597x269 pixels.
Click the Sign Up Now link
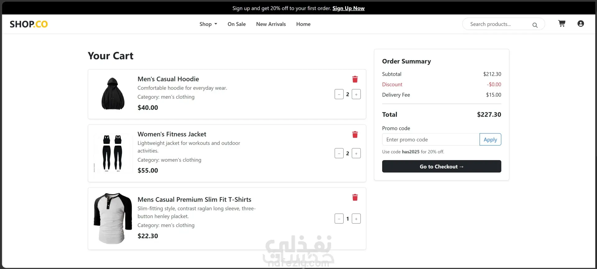coord(348,8)
